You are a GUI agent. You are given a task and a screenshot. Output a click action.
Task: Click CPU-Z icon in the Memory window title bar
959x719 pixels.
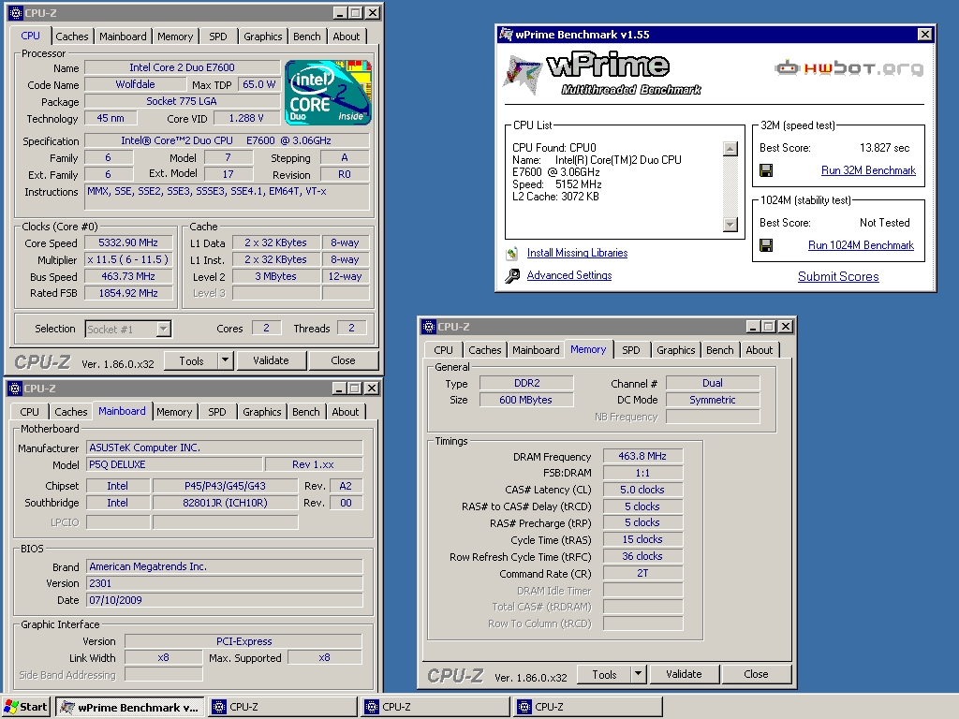click(x=429, y=327)
